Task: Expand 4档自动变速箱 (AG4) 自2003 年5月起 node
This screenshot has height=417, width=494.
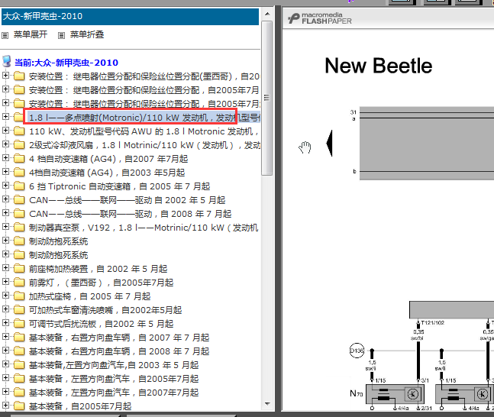Action: (5, 172)
